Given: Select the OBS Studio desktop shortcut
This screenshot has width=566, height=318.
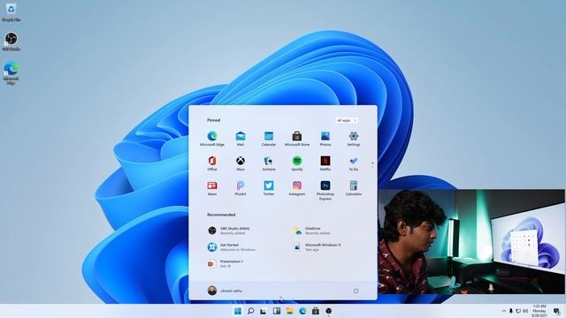Looking at the screenshot, I should click(x=11, y=42).
